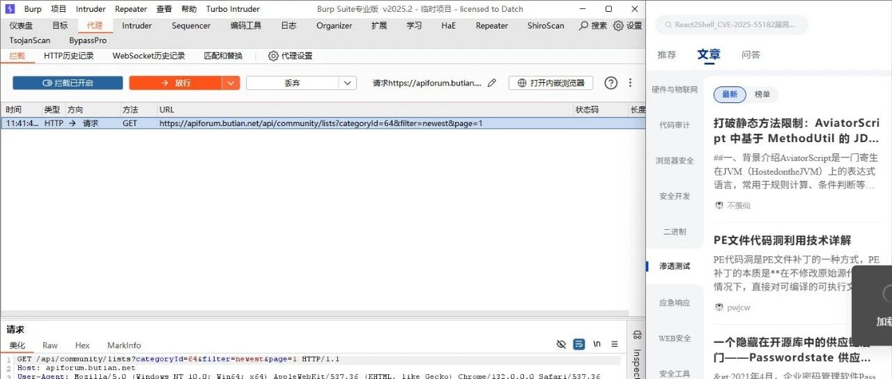The image size is (892, 379).
Task: Click the Burp Suite logo icon
Action: coord(10,9)
